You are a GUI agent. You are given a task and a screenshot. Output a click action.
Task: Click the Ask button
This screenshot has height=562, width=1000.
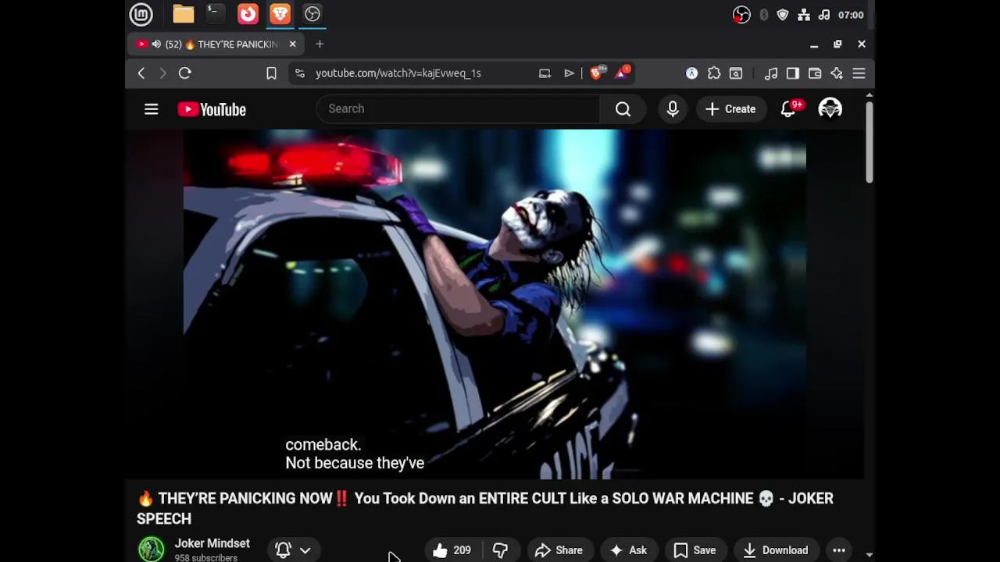[x=629, y=550]
